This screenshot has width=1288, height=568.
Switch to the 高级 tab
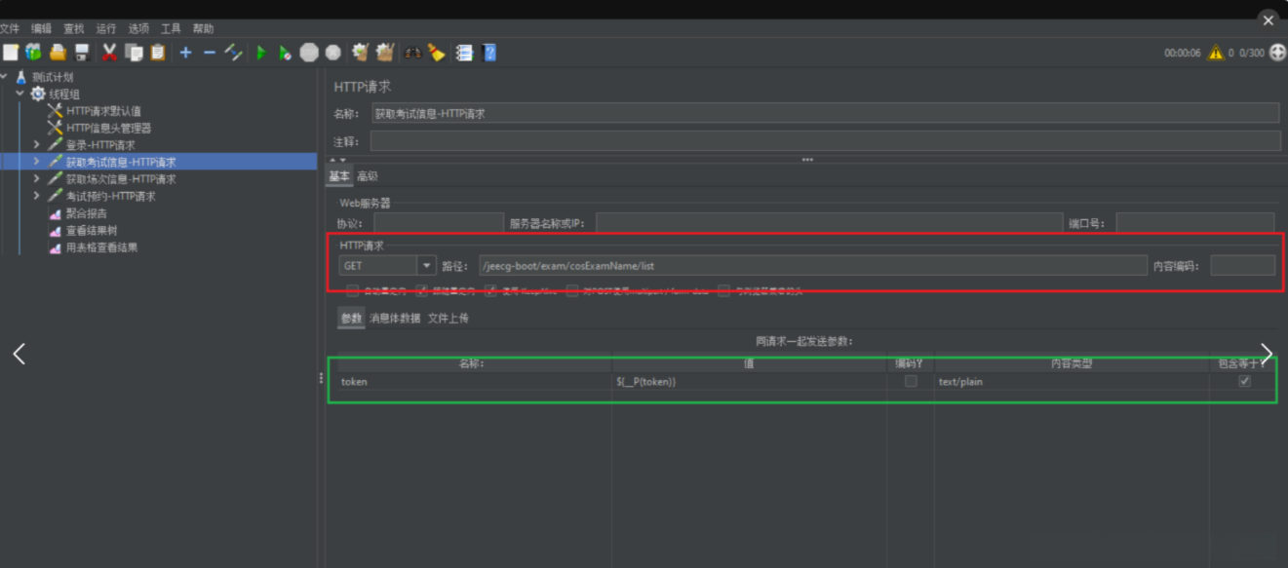point(368,176)
